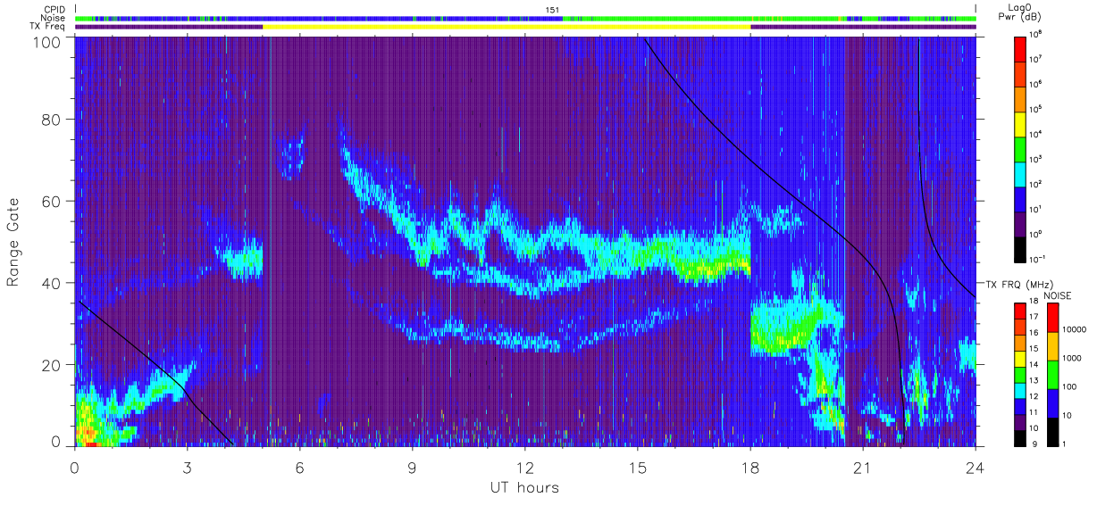Select the TX Freq row label
The width and height of the screenshot is (1097, 506).
click(47, 27)
